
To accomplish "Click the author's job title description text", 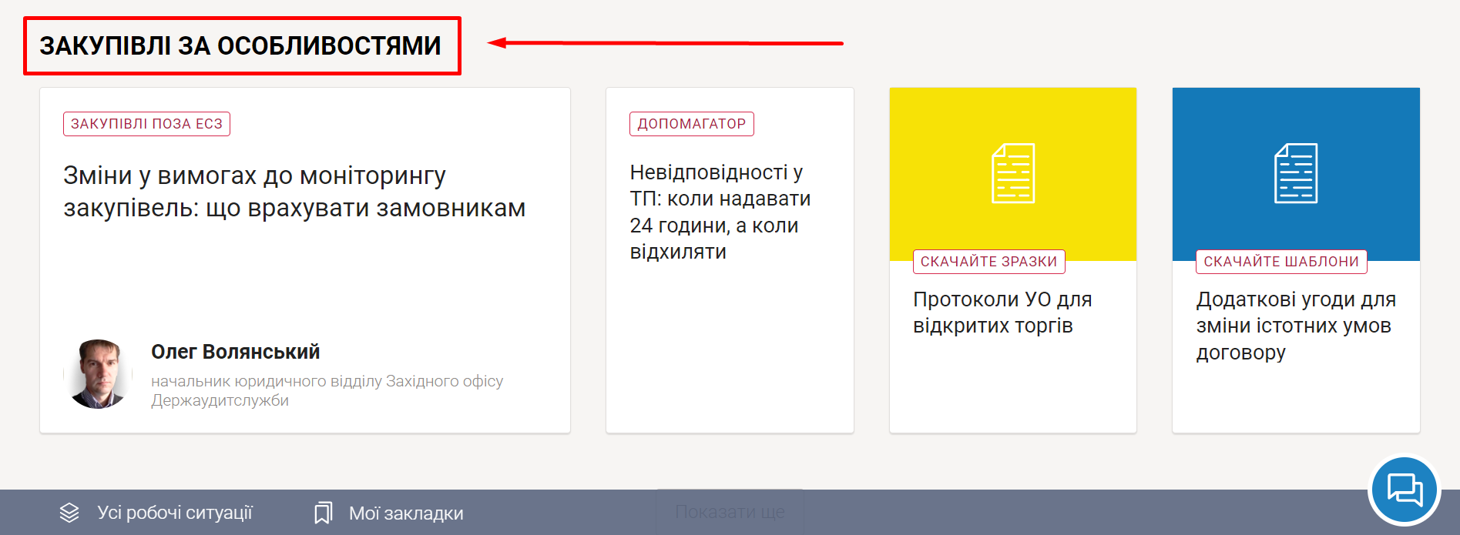I will [327, 390].
